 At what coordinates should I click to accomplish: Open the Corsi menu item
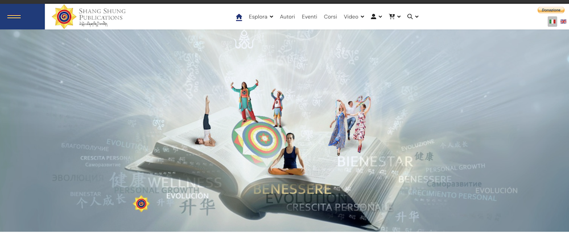click(x=331, y=17)
